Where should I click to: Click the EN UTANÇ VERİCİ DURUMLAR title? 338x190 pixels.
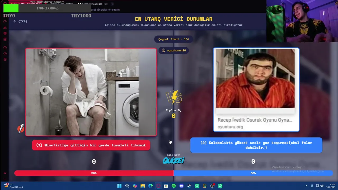pyautogui.click(x=173, y=19)
